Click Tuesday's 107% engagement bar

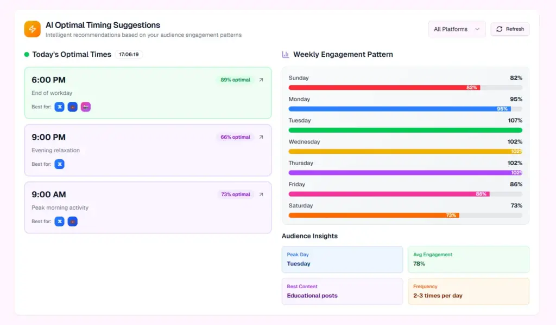coord(405,130)
